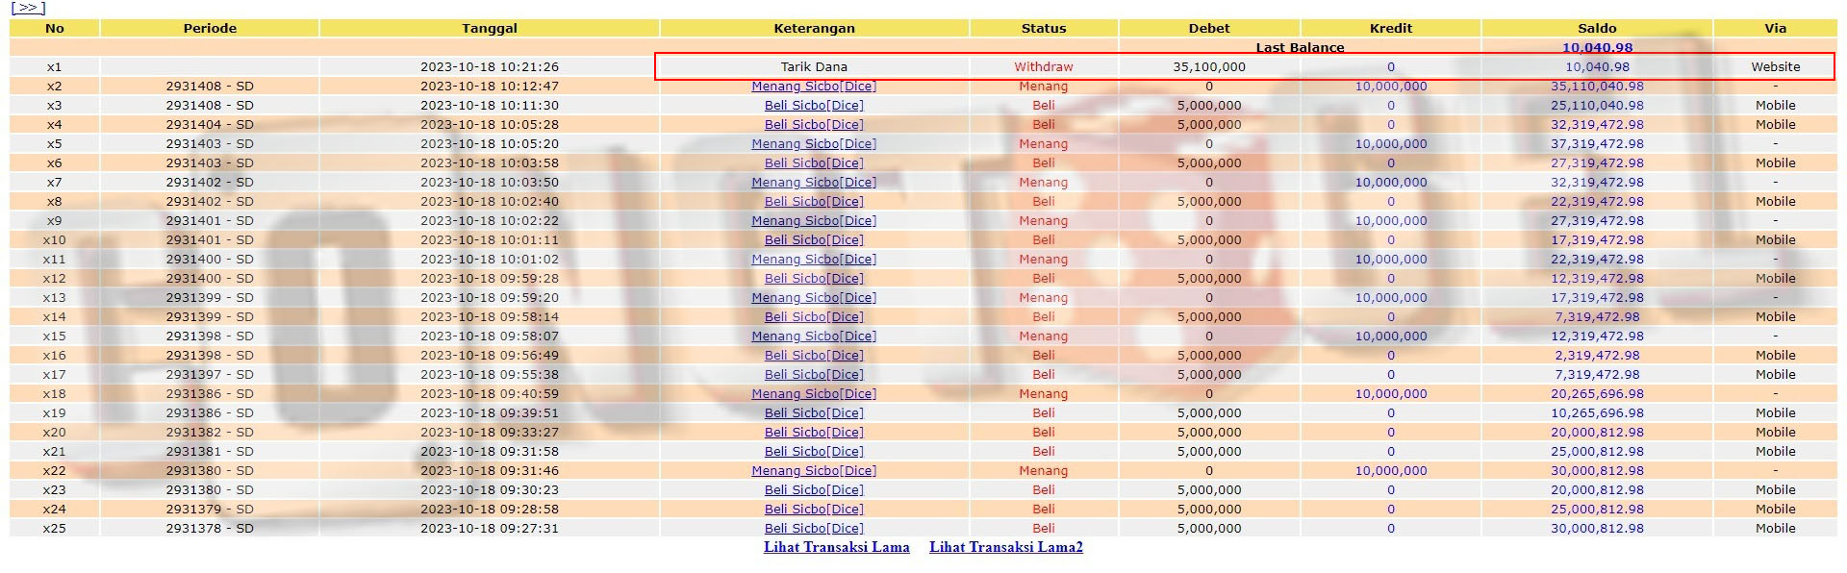The width and height of the screenshot is (1847, 573).
Task: Open Menang Sicbo[Dice] link in row x2
Action: tap(814, 87)
